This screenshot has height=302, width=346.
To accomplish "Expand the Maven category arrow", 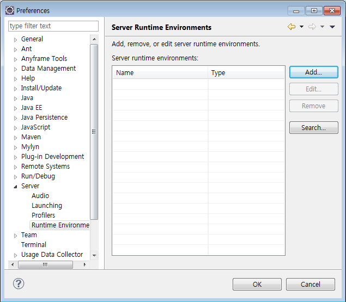I will tap(15, 137).
